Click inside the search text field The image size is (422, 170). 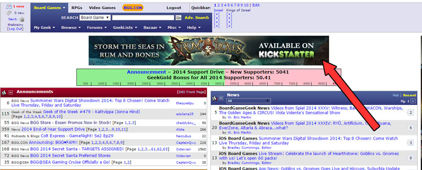click(143, 17)
